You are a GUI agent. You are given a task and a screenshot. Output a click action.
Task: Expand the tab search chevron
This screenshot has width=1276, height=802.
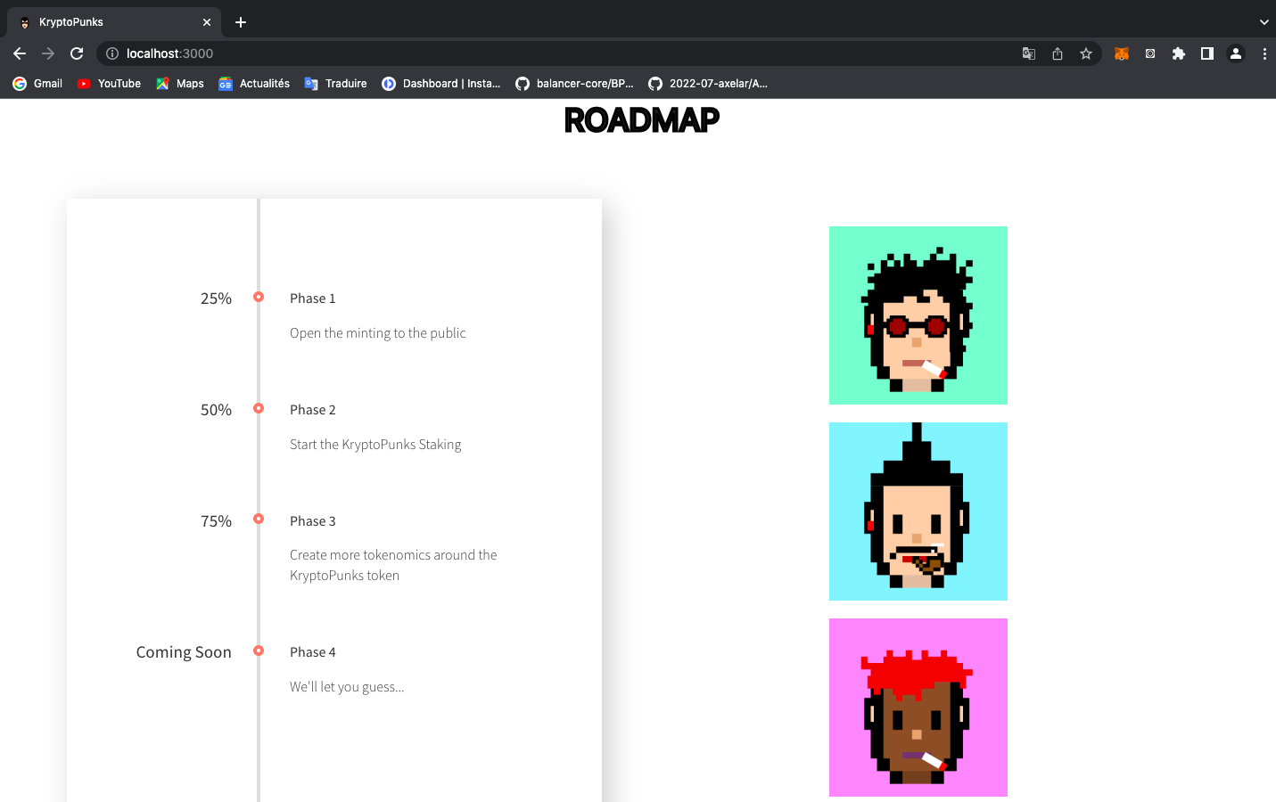pos(1264,22)
